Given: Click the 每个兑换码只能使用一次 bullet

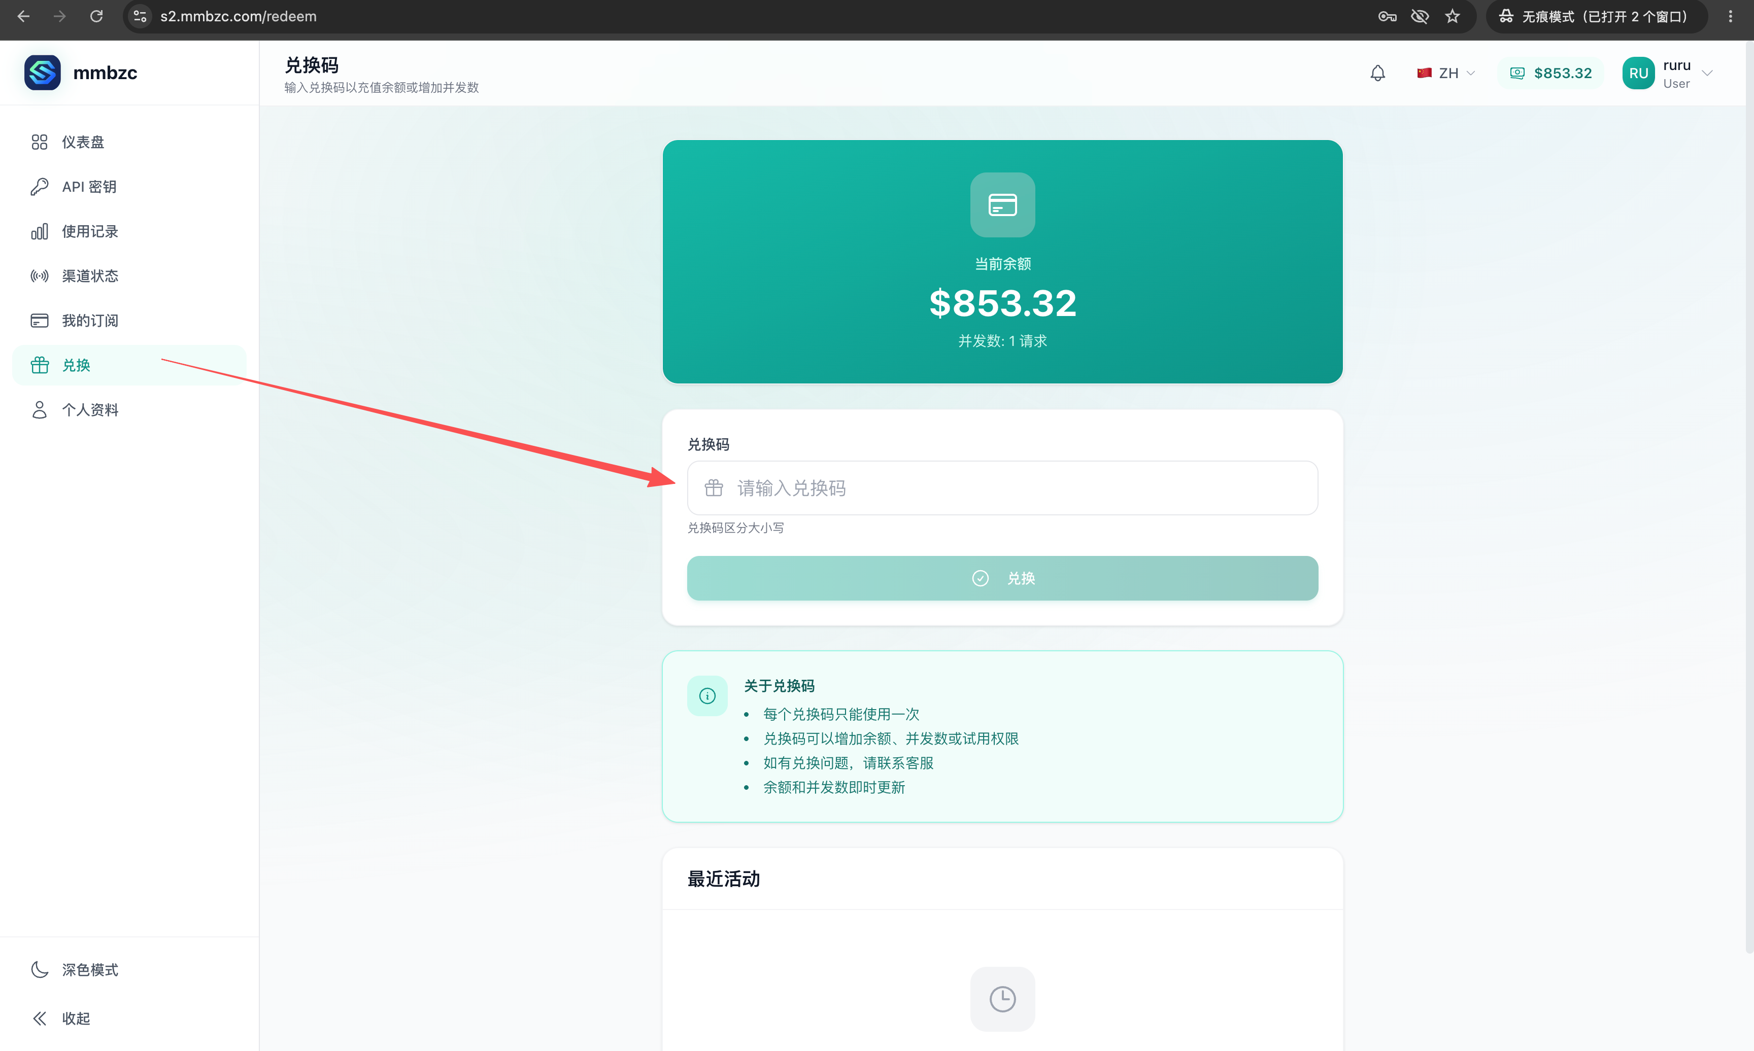Looking at the screenshot, I should [x=841, y=714].
